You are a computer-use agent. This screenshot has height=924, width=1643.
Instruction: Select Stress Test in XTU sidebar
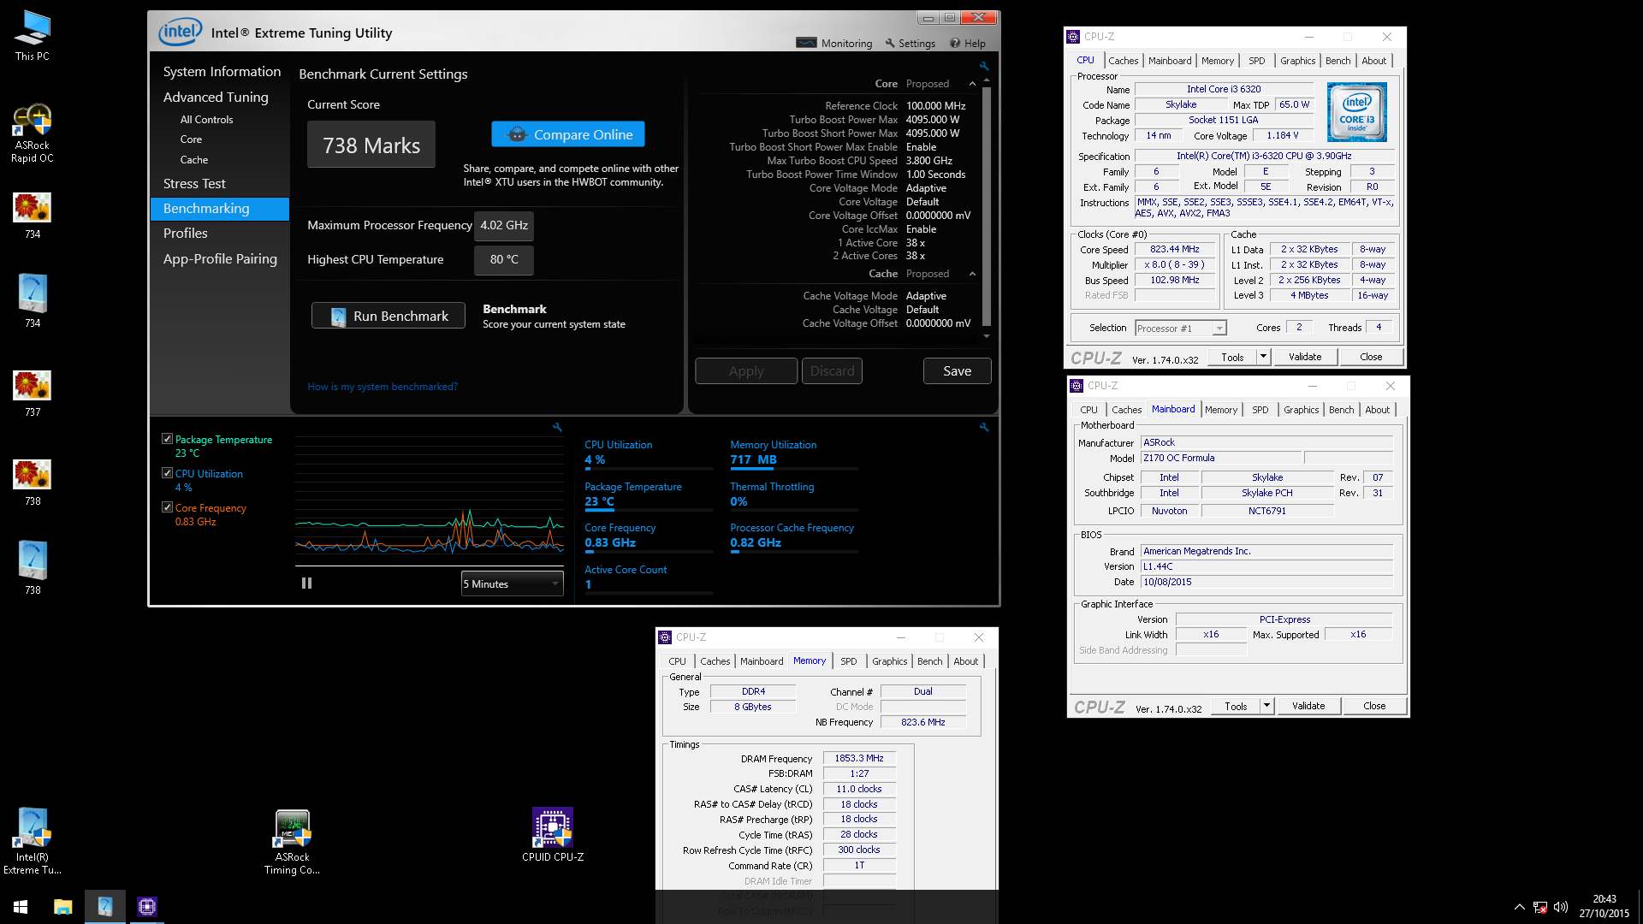194,184
